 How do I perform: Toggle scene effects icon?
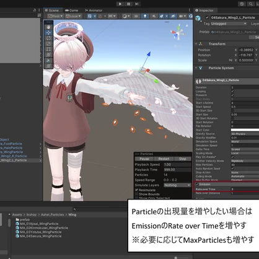click(162, 16)
